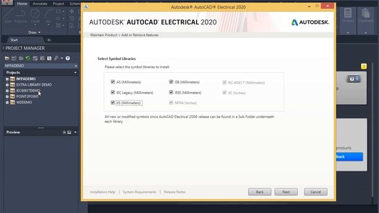The width and height of the screenshot is (379, 213).
Task: Select the Arc tool in Draw panel
Action: tap(49, 15)
